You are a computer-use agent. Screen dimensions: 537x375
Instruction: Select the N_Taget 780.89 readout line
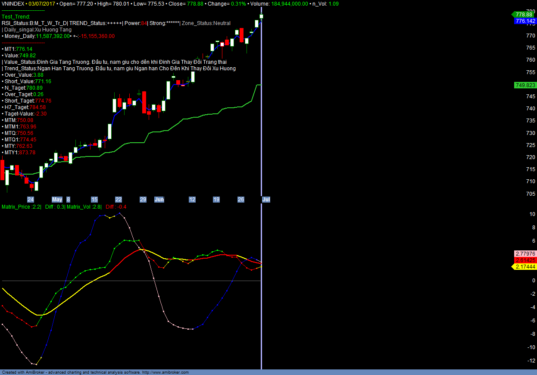pos(23,88)
